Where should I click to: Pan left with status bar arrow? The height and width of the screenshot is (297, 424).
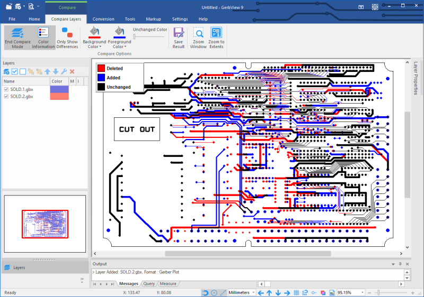pos(261,293)
